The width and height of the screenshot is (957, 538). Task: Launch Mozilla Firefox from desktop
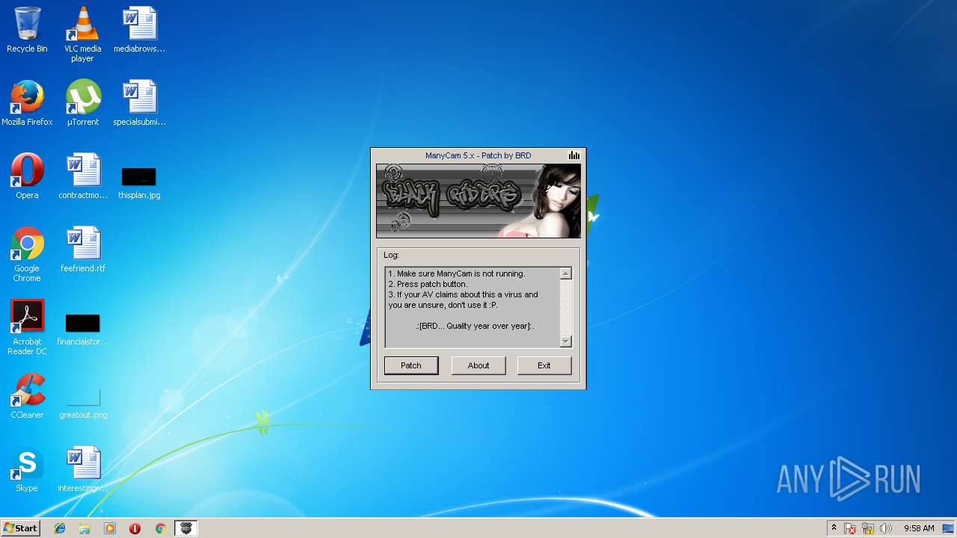[x=27, y=103]
